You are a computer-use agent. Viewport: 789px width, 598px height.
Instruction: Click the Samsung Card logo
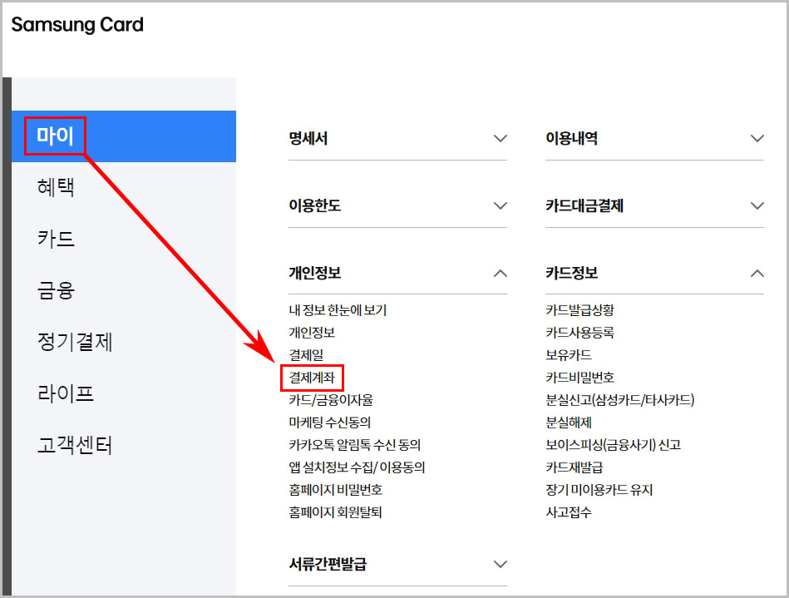coord(76,24)
